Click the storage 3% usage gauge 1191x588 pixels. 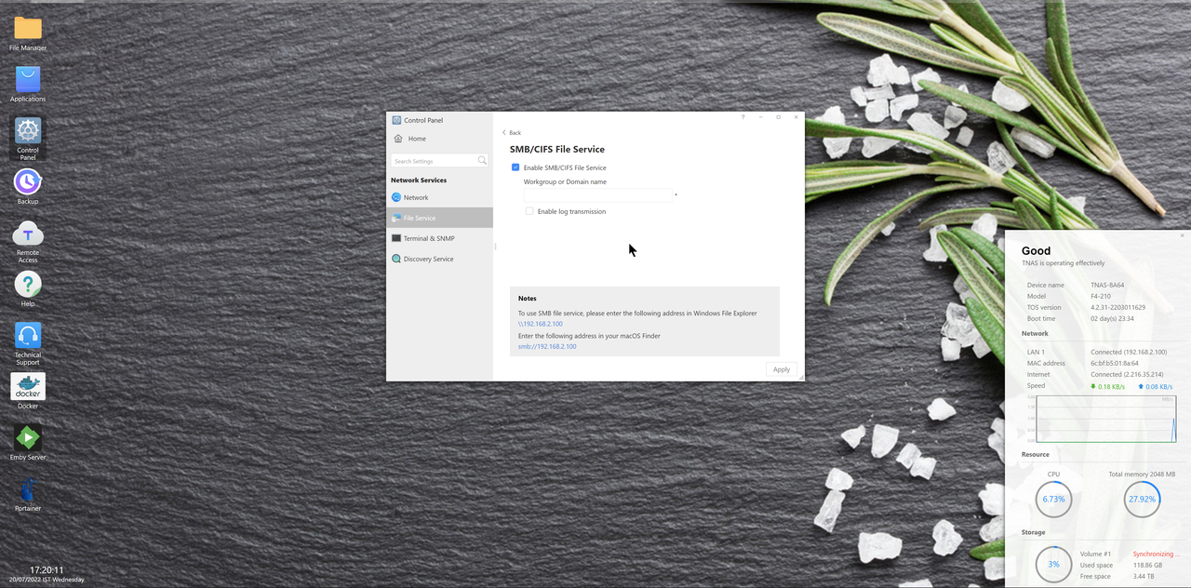click(1053, 565)
